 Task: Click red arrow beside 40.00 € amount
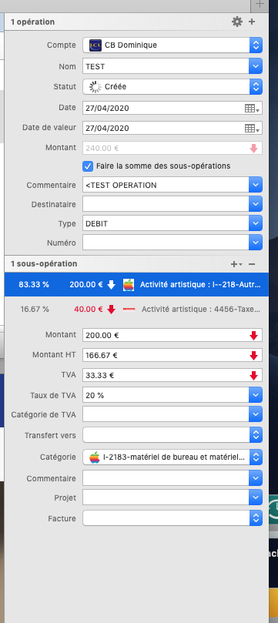[x=111, y=309]
